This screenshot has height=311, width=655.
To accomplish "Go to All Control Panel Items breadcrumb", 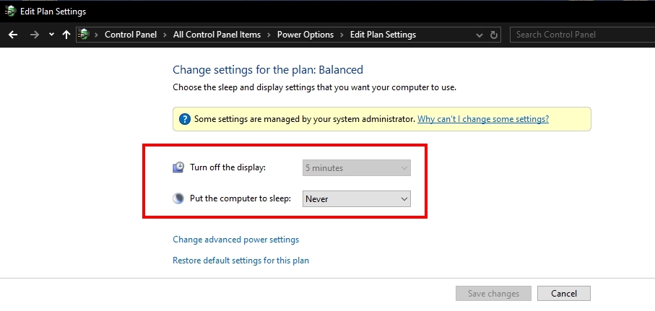I will 220,35.
